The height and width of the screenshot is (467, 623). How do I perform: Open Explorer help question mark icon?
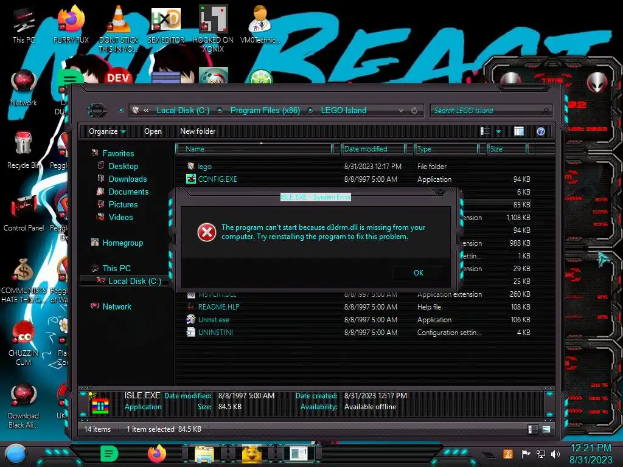[541, 131]
